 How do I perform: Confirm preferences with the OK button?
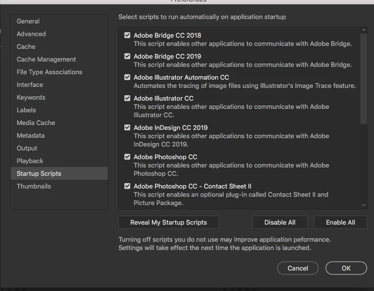click(x=346, y=268)
